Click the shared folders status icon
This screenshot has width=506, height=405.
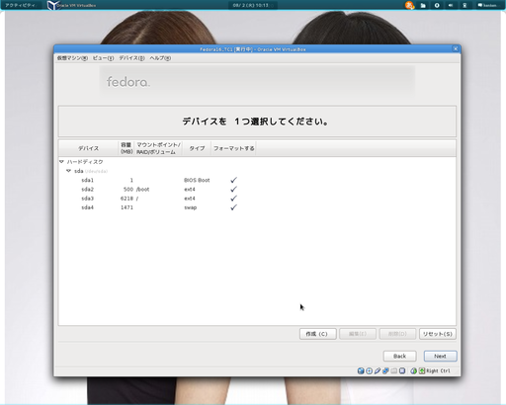[393, 370]
